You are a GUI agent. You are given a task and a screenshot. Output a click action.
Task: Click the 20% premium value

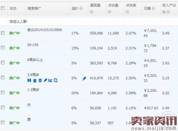(75, 93)
